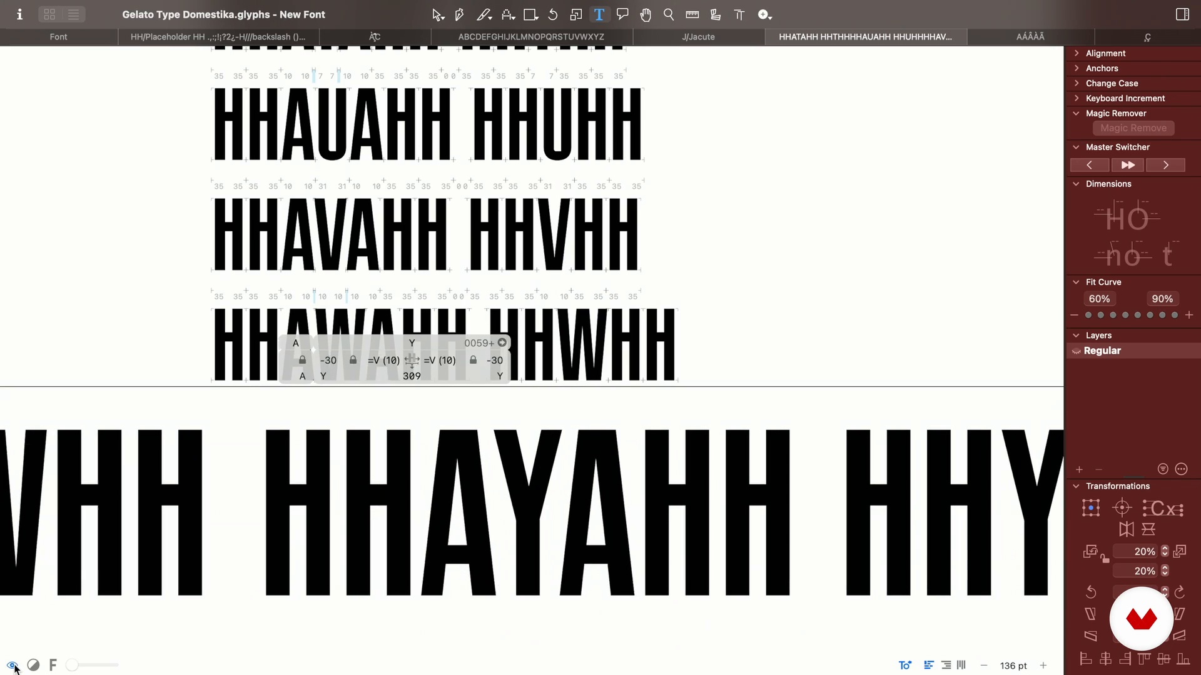Collapse the Magic Remover section
The height and width of the screenshot is (675, 1201).
1076,113
